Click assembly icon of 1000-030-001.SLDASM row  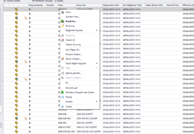[16, 119]
